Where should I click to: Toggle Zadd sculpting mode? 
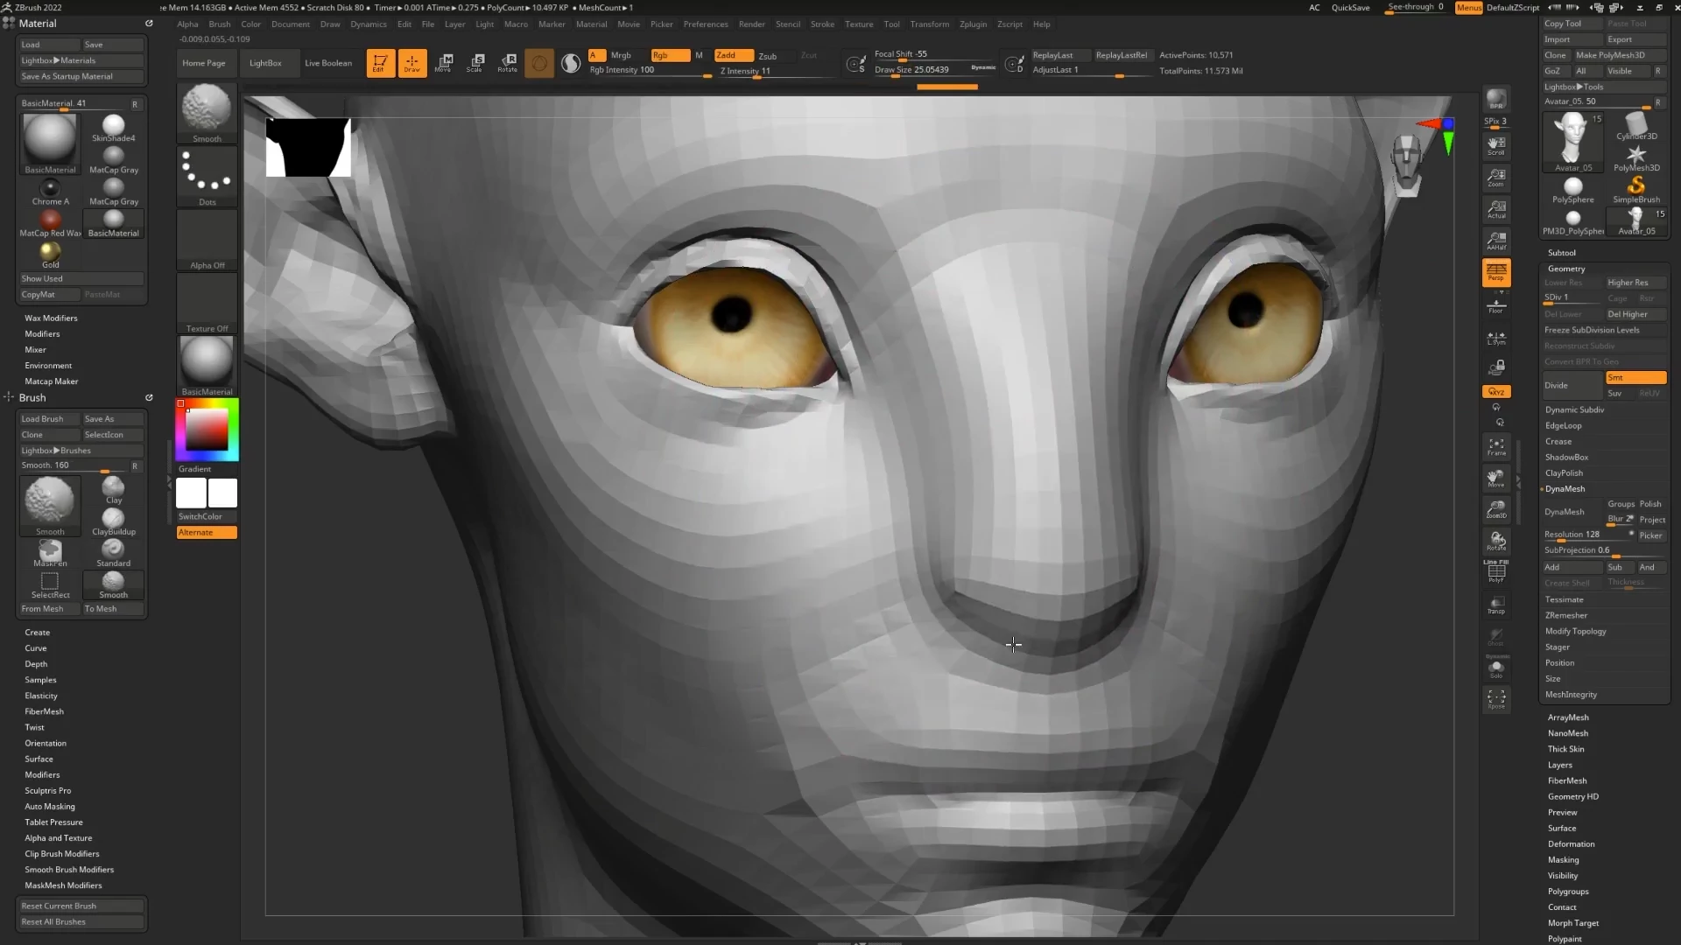pos(734,54)
